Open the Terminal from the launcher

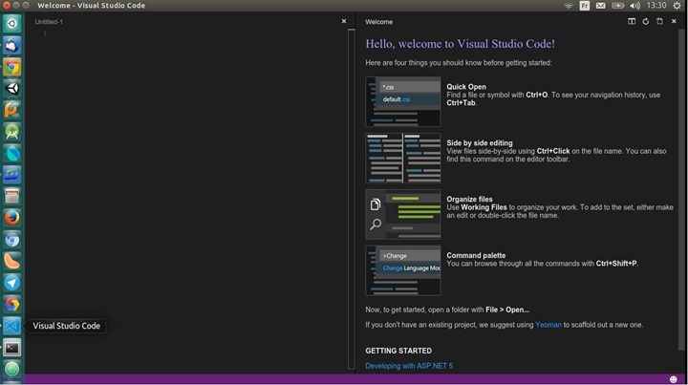tap(11, 348)
